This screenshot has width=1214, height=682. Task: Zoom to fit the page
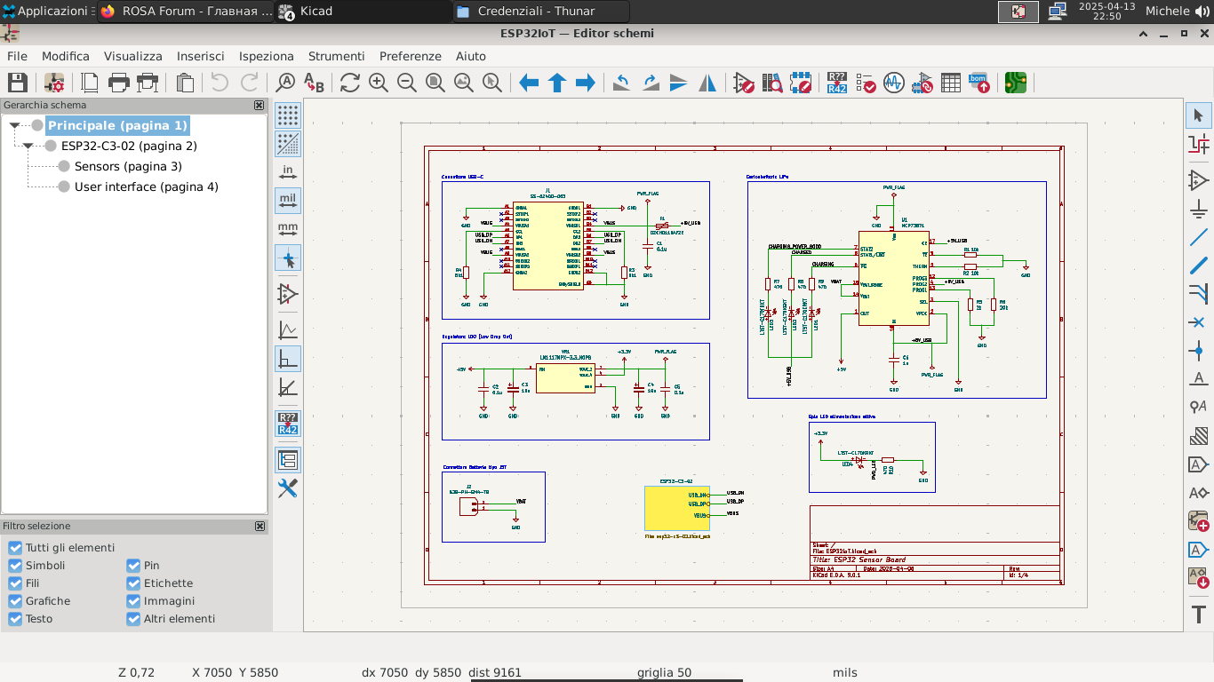435,83
